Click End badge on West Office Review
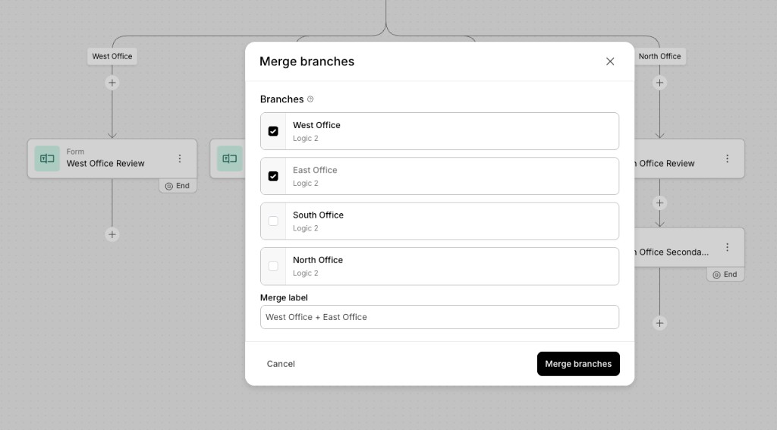Image resolution: width=777 pixels, height=430 pixels. pyautogui.click(x=178, y=186)
